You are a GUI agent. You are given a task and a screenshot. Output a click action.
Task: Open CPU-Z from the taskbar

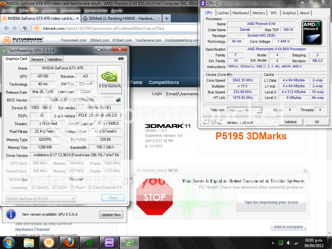[109, 243]
